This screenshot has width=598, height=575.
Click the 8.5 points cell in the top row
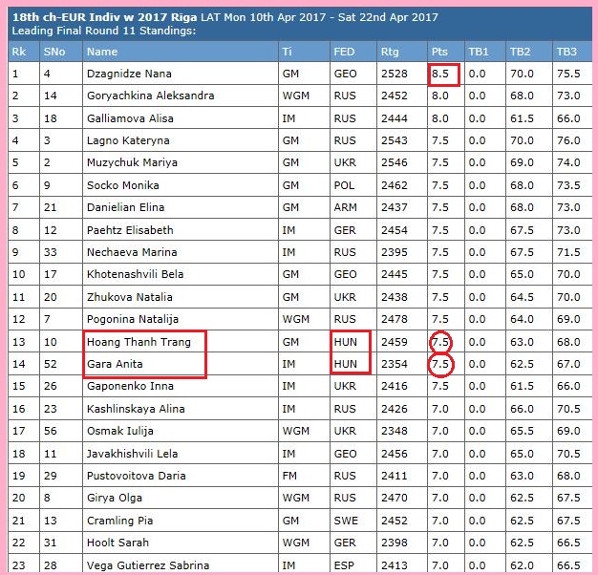(x=440, y=74)
